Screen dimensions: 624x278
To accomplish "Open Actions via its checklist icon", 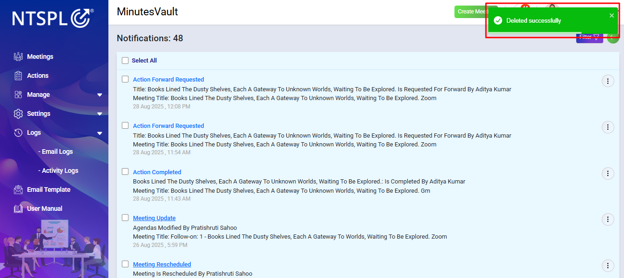I will pyautogui.click(x=18, y=76).
